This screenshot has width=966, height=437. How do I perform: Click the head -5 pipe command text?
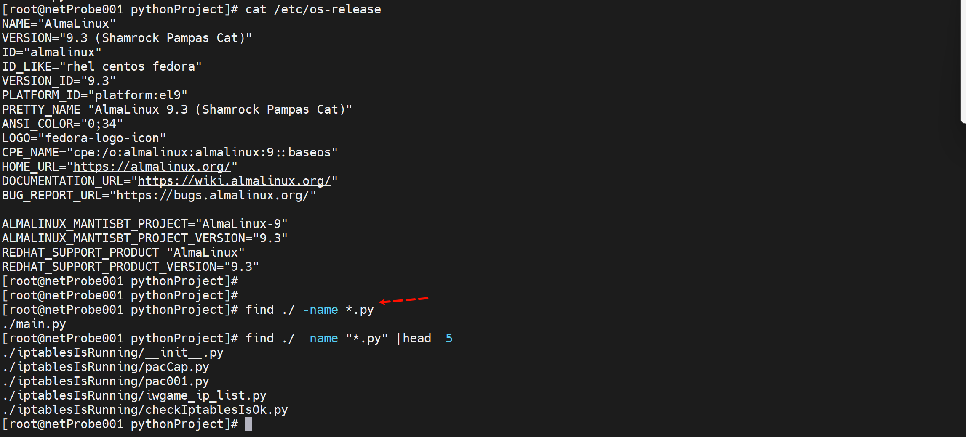coord(427,339)
